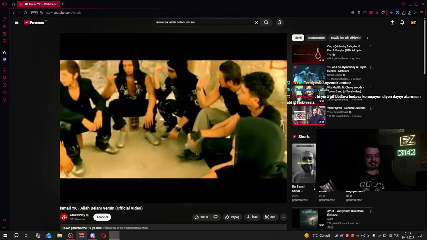Create a clip with Klip

click(270, 217)
